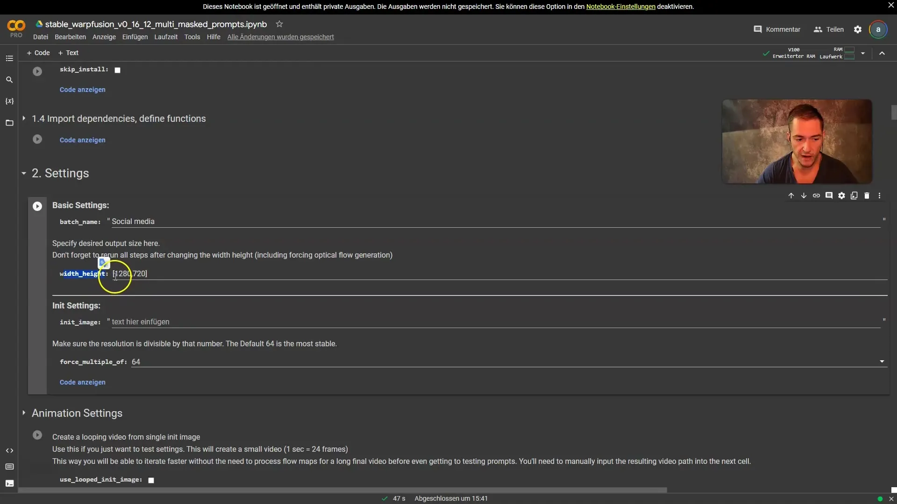
Task: Select the Bearbeiten menu item
Action: coord(70,37)
